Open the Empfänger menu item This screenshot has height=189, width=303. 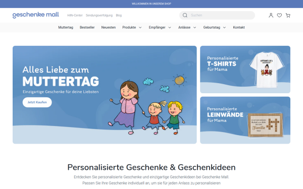click(157, 27)
